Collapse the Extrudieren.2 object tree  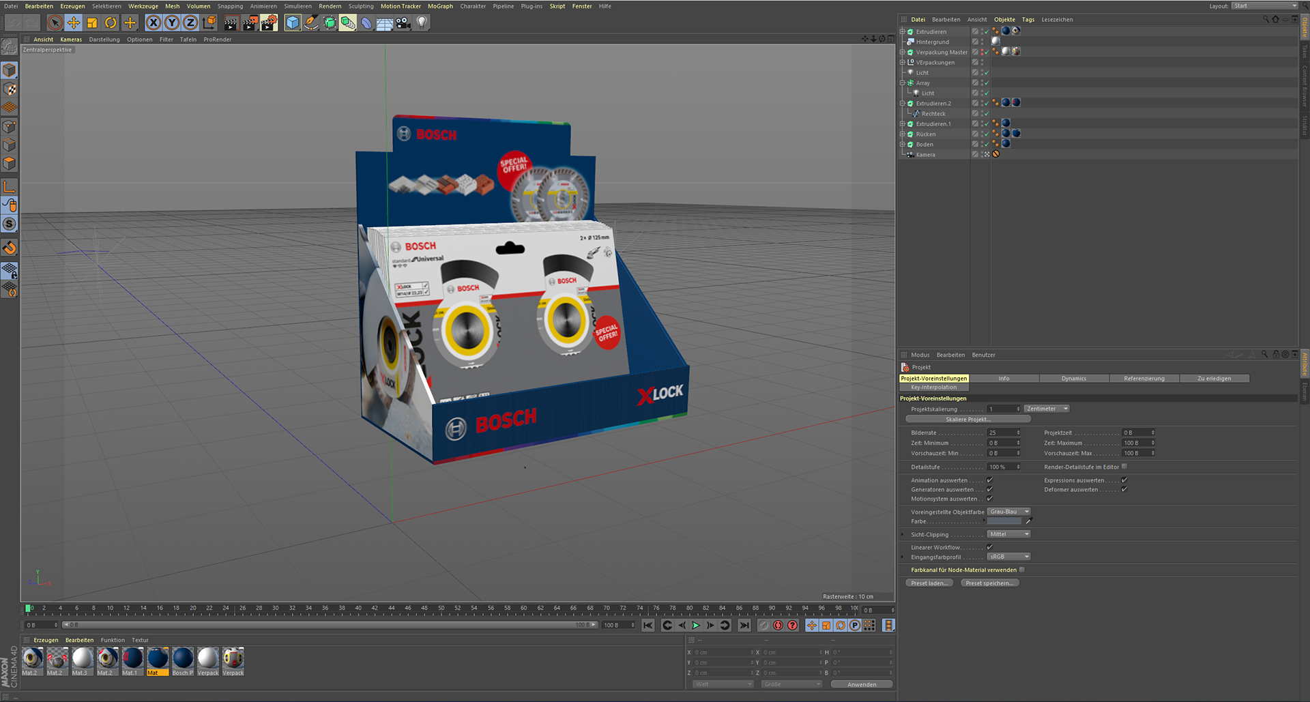[x=903, y=103]
